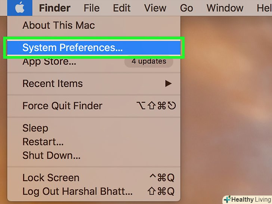Choose Force Quit Finder
This screenshot has width=272, height=204.
point(94,106)
